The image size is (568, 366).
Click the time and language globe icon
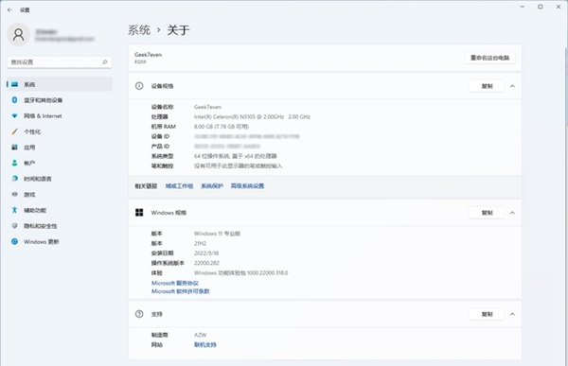coord(14,179)
